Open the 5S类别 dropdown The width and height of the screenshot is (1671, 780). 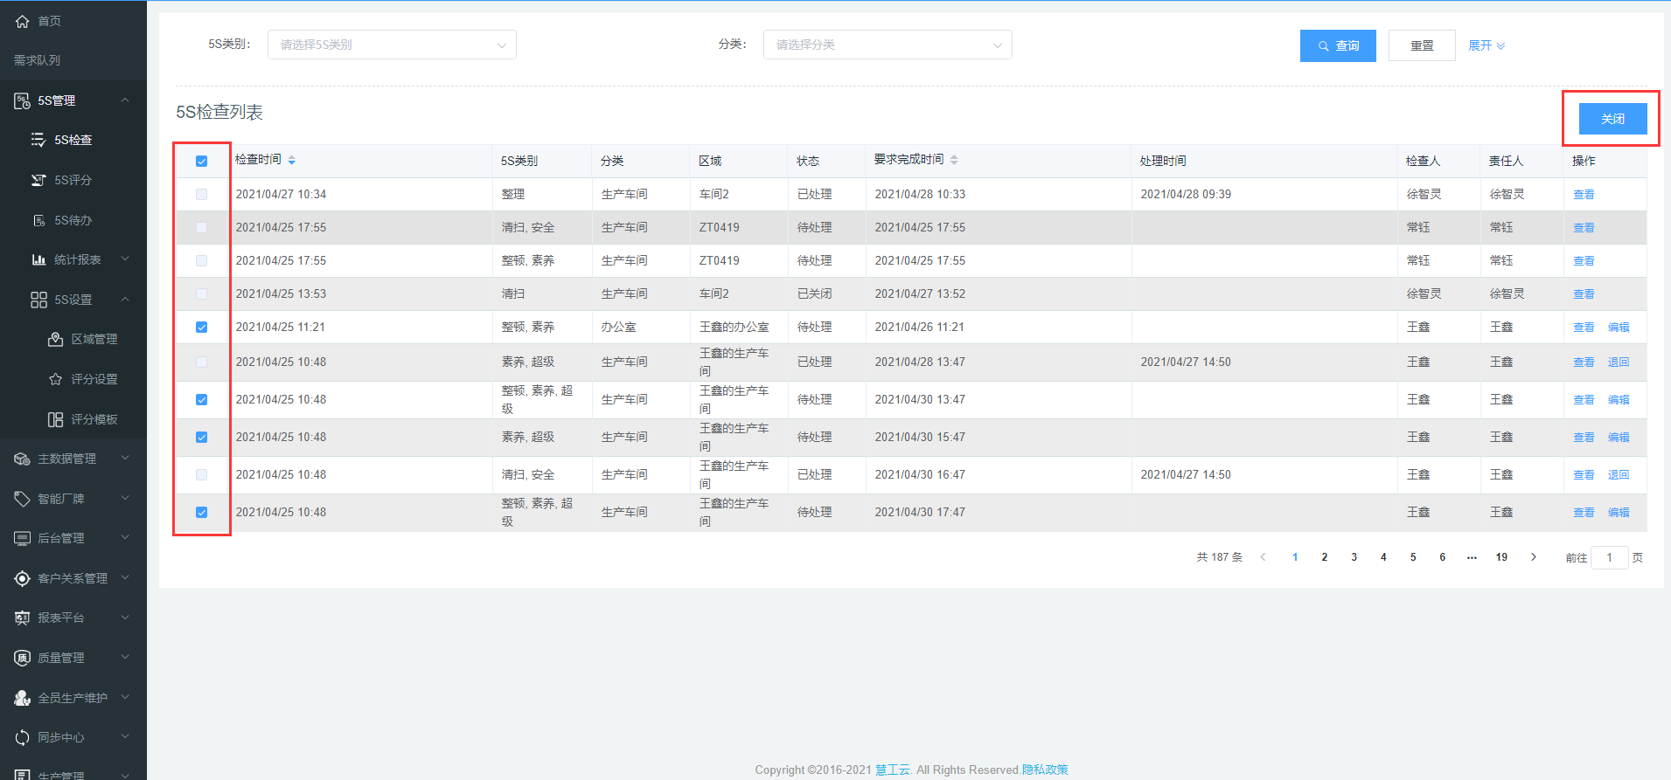(392, 45)
